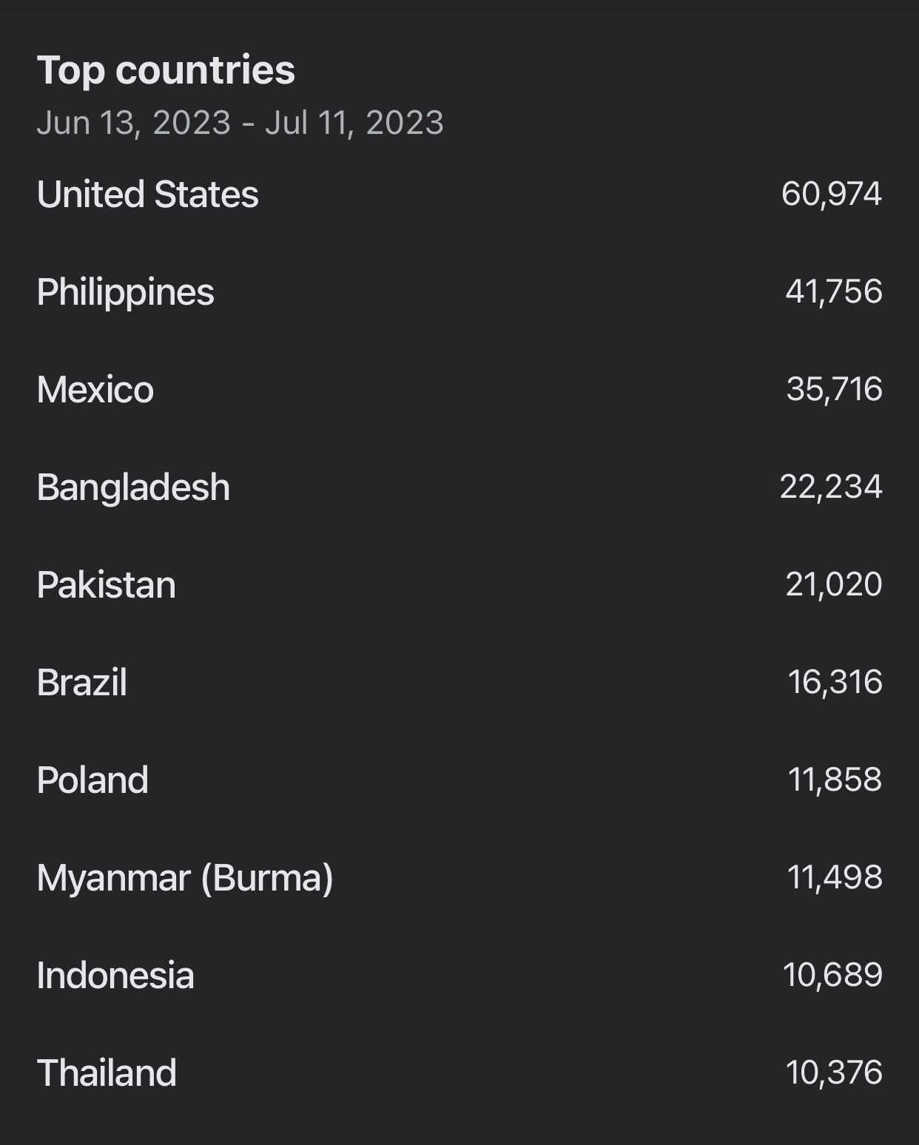Tap the Mexico country label
The width and height of the screenshot is (919, 1145).
point(95,390)
